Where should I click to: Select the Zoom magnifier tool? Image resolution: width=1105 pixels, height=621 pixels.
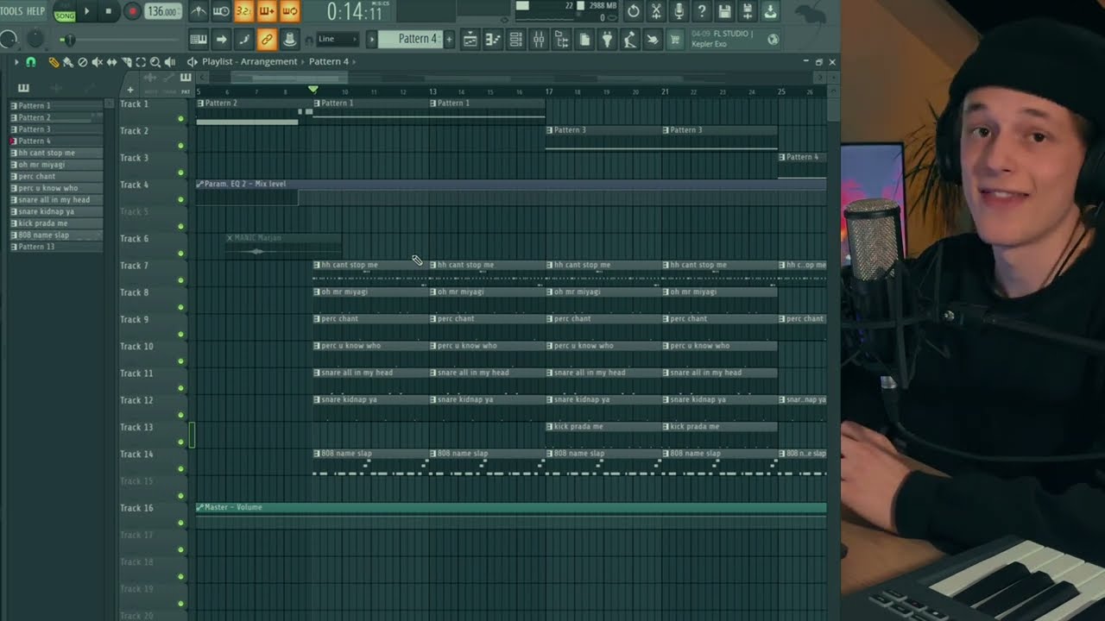155,62
